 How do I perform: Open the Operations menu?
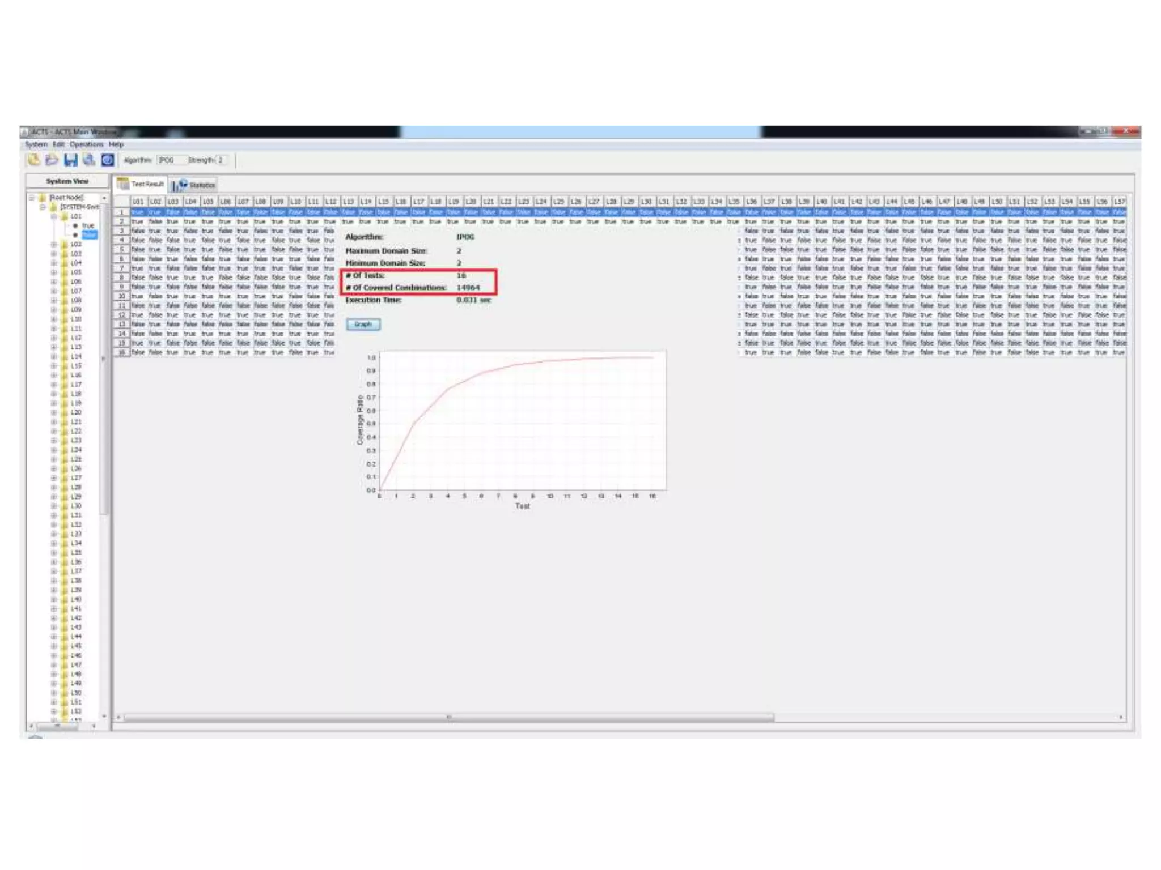pos(86,144)
